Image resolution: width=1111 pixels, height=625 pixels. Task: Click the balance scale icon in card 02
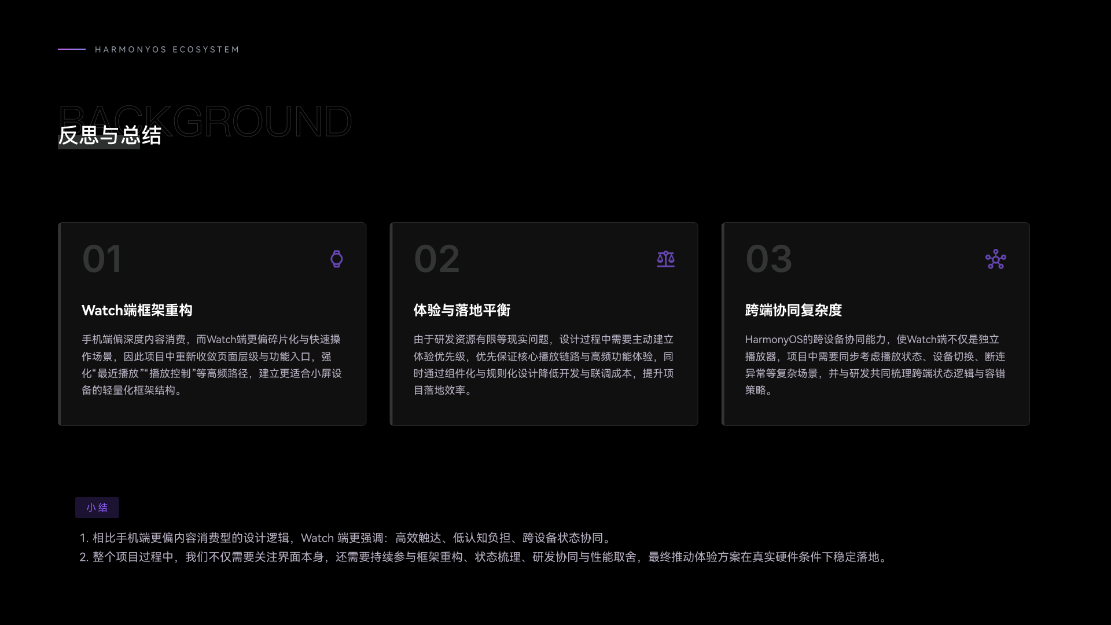(x=665, y=259)
